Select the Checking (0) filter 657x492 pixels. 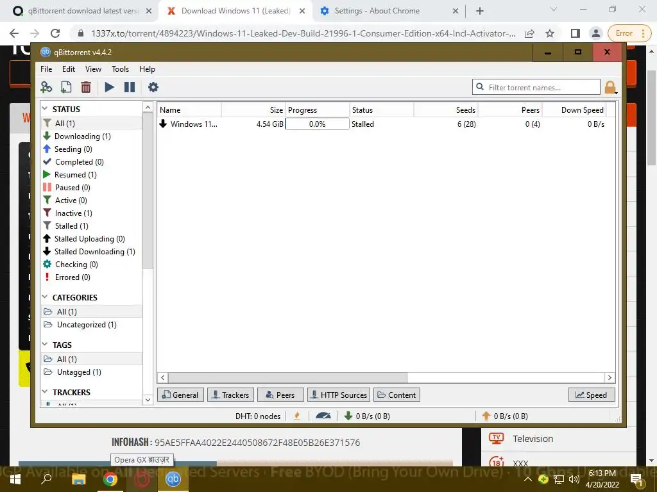click(92, 265)
